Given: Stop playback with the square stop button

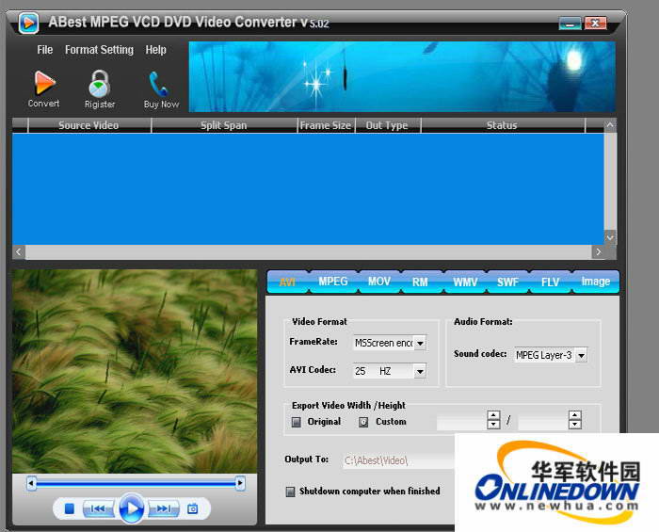Looking at the screenshot, I should click(70, 508).
